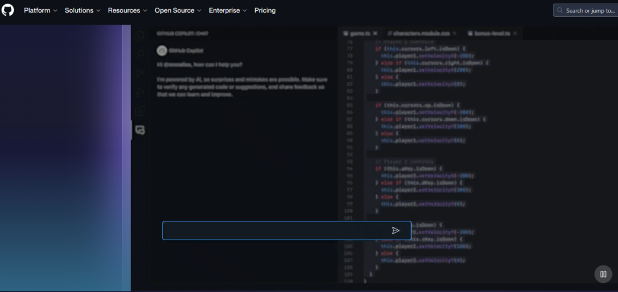Image resolution: width=618 pixels, height=292 pixels.
Task: Open the Enterprise navigation menu
Action: pos(228,11)
